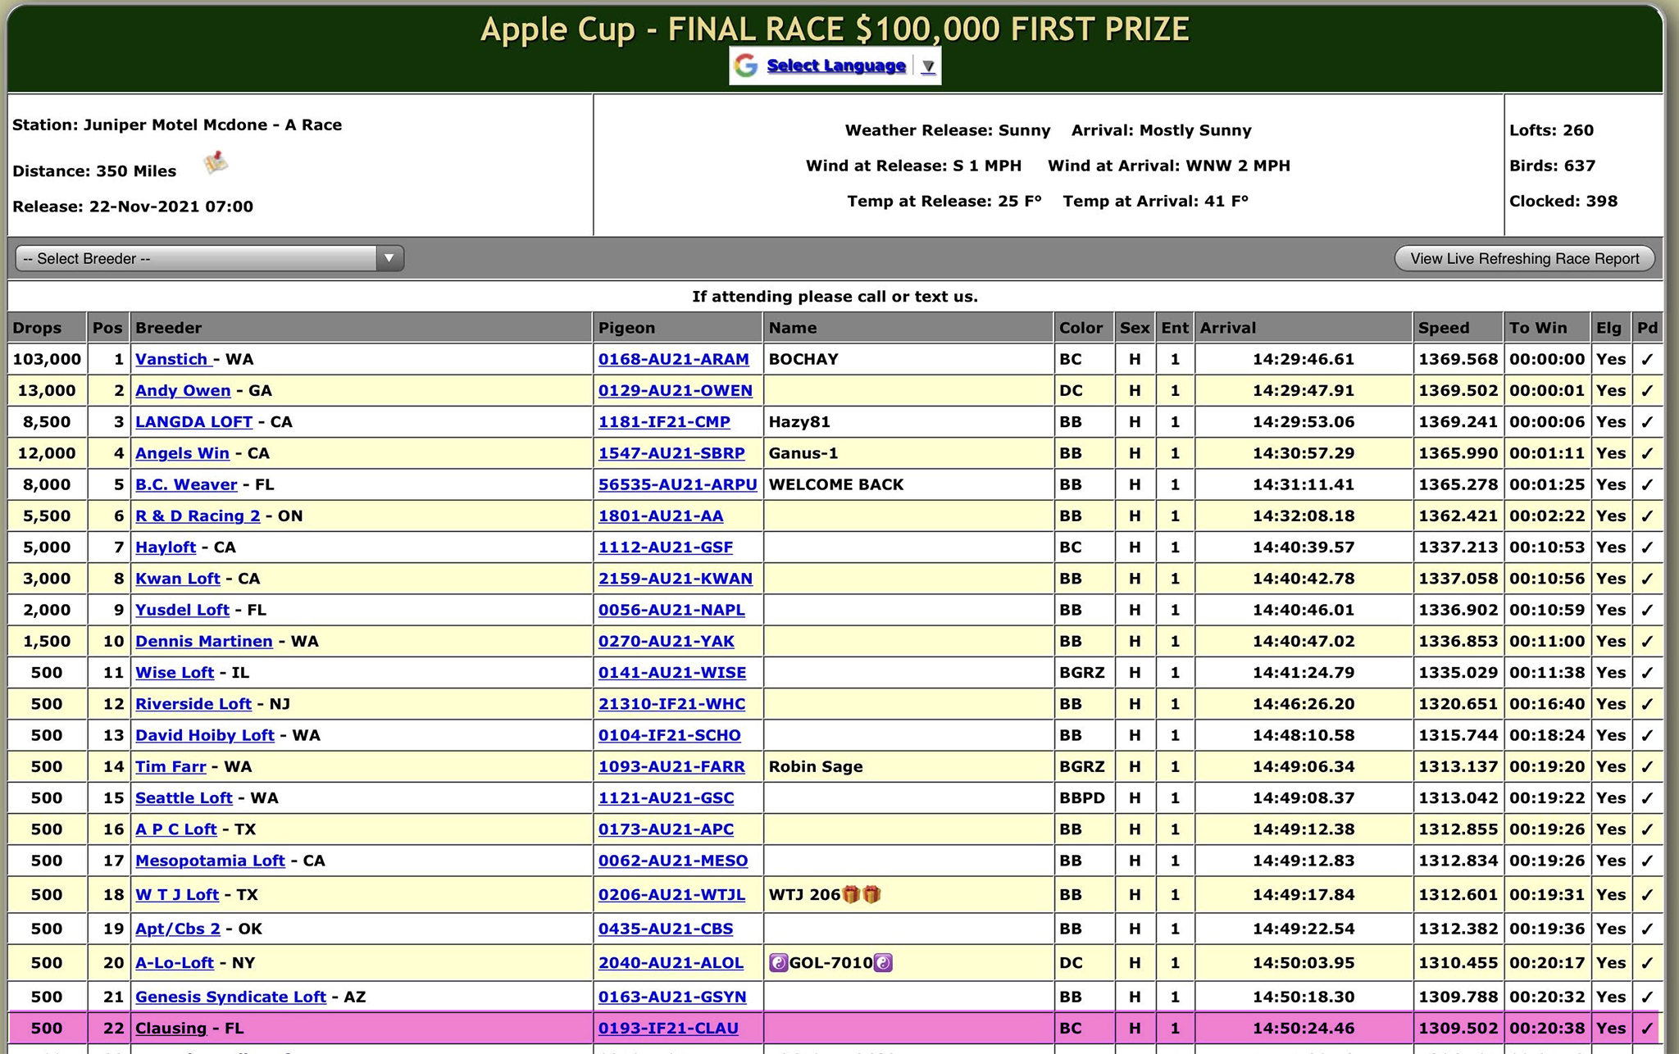Click the map pin icon beside Distance
Image resolution: width=1679 pixels, height=1054 pixels.
[216, 163]
